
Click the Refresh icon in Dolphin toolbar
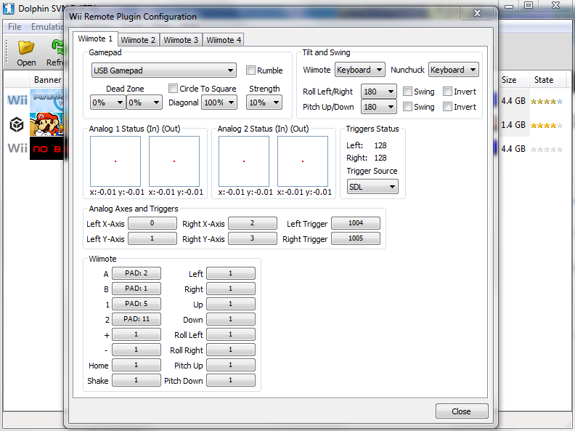click(x=58, y=47)
